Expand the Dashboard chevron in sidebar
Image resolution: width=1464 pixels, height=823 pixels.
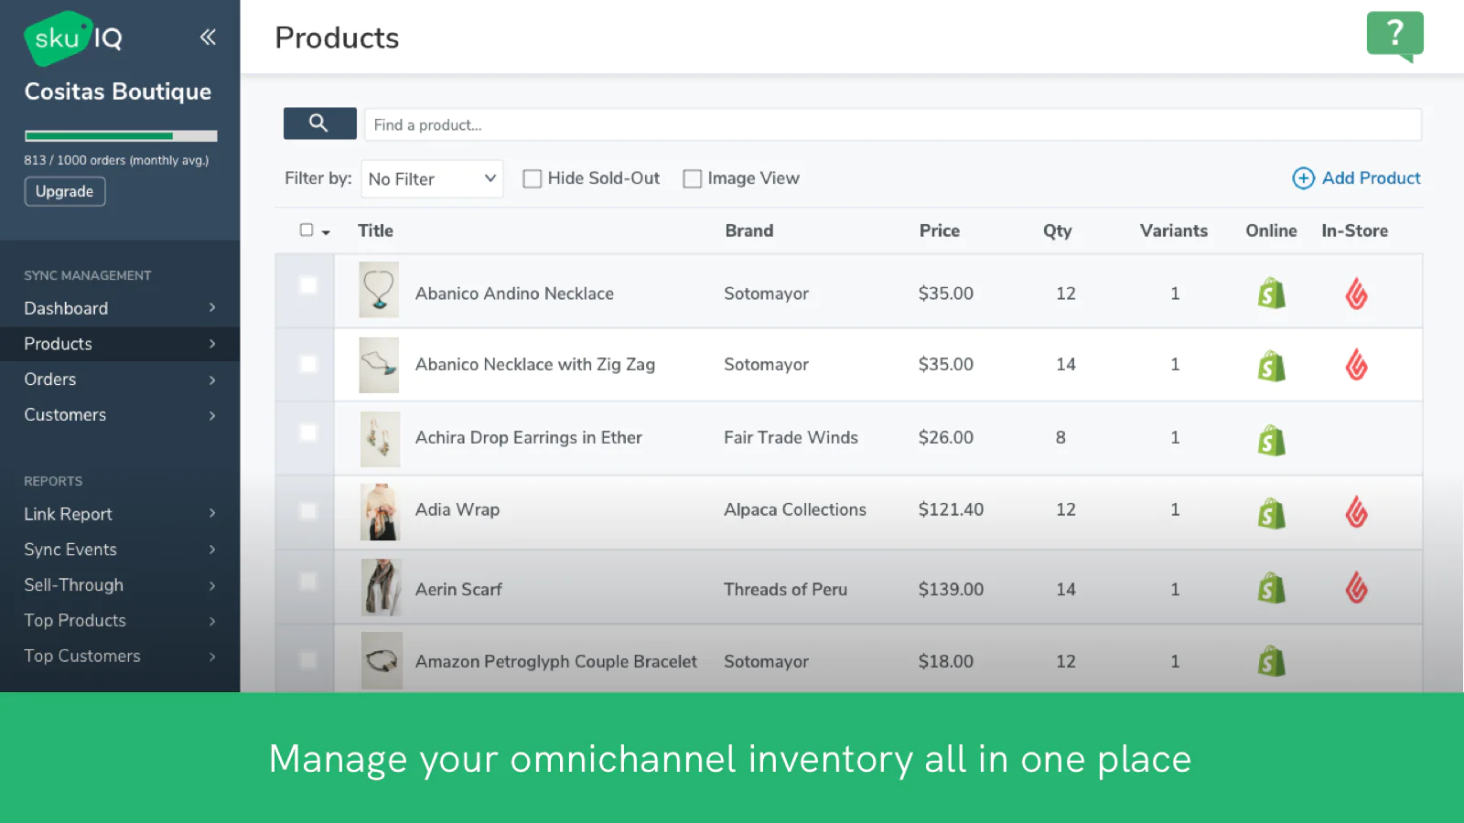tap(212, 308)
